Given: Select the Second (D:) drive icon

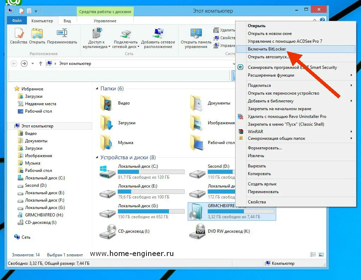Looking at the screenshot, I should pyautogui.click(x=197, y=174).
